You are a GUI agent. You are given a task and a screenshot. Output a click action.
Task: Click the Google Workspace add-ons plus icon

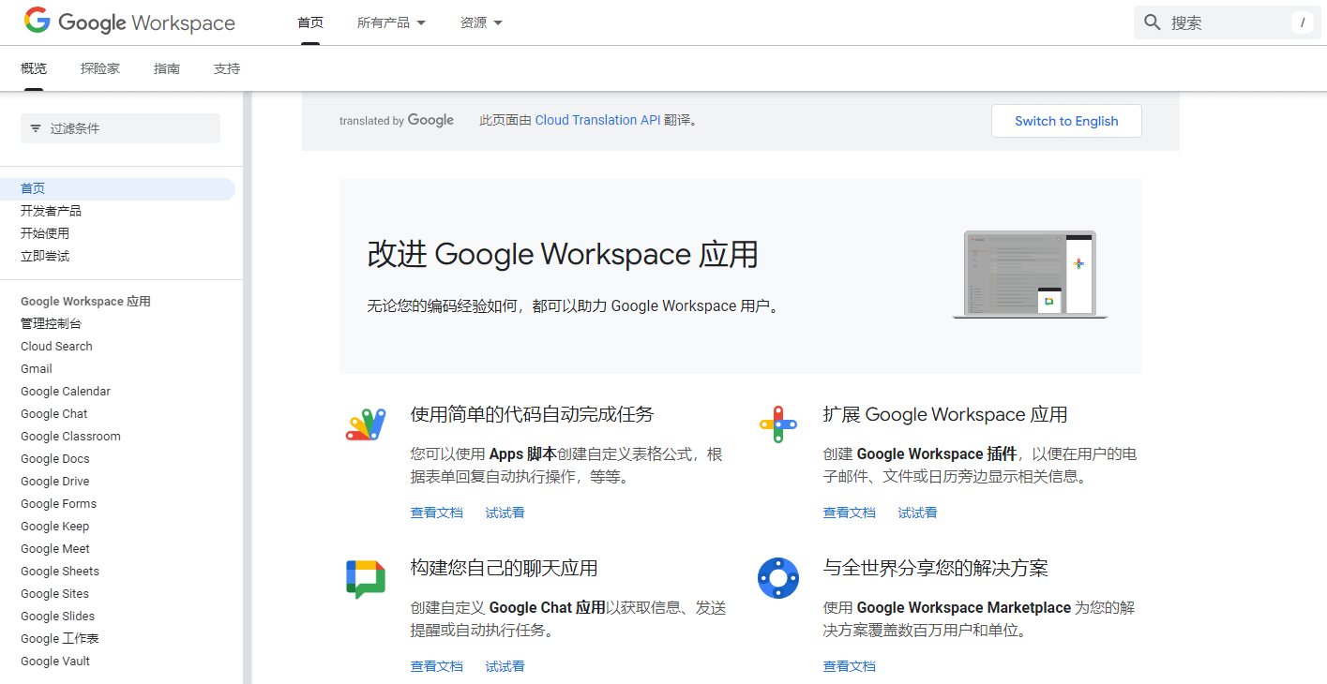[778, 424]
